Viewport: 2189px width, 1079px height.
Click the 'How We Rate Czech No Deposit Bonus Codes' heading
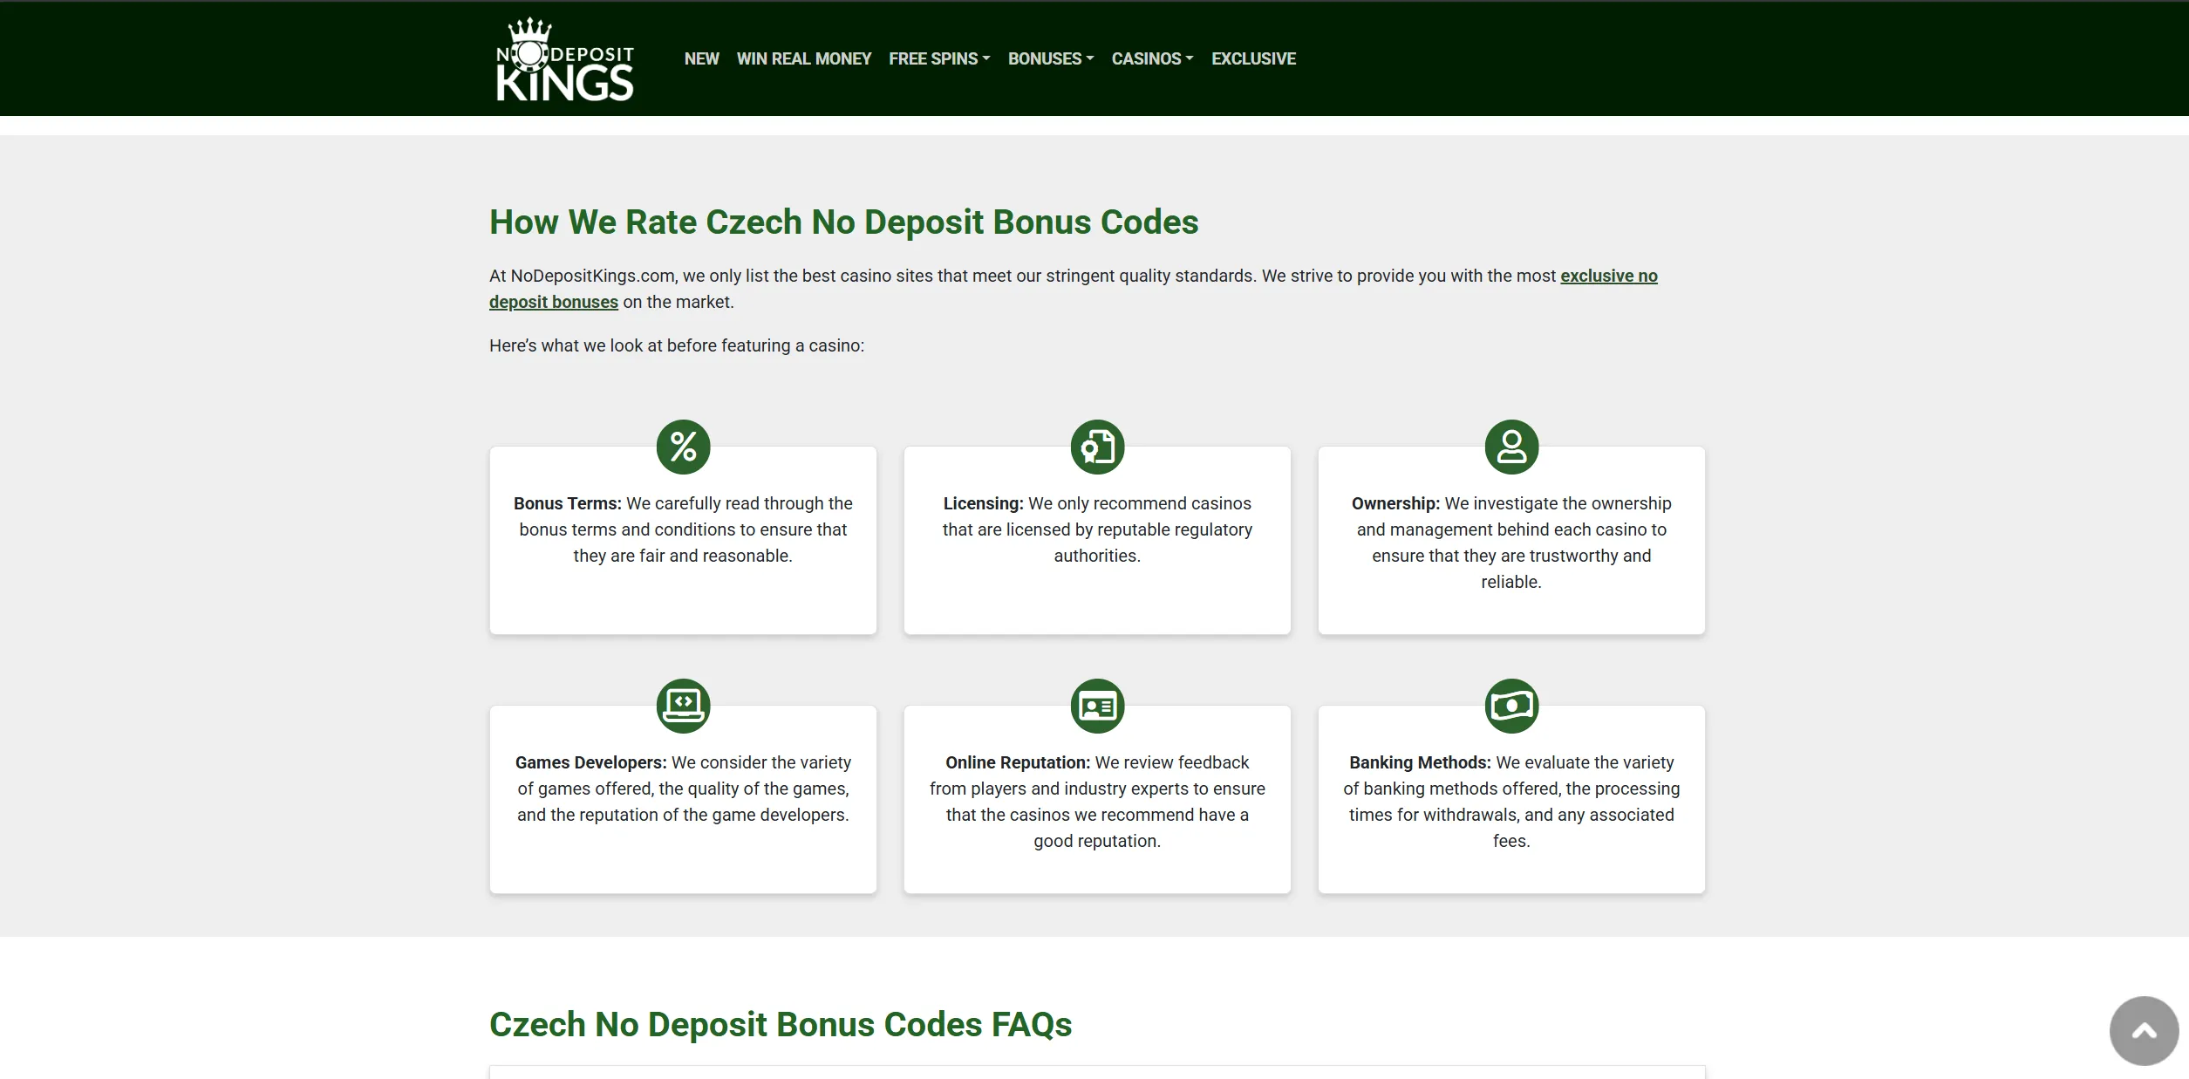click(x=843, y=222)
